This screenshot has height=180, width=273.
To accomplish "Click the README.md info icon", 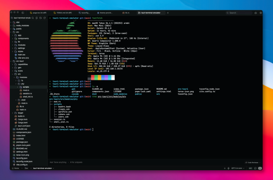I will (14, 149).
